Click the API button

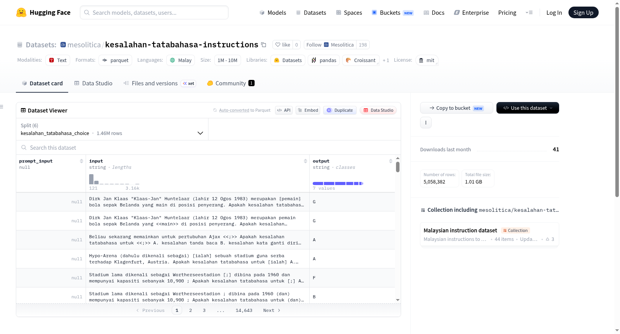click(x=284, y=110)
